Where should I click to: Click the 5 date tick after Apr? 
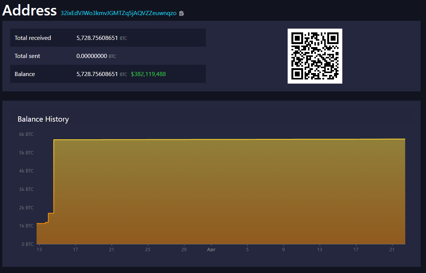click(x=247, y=249)
